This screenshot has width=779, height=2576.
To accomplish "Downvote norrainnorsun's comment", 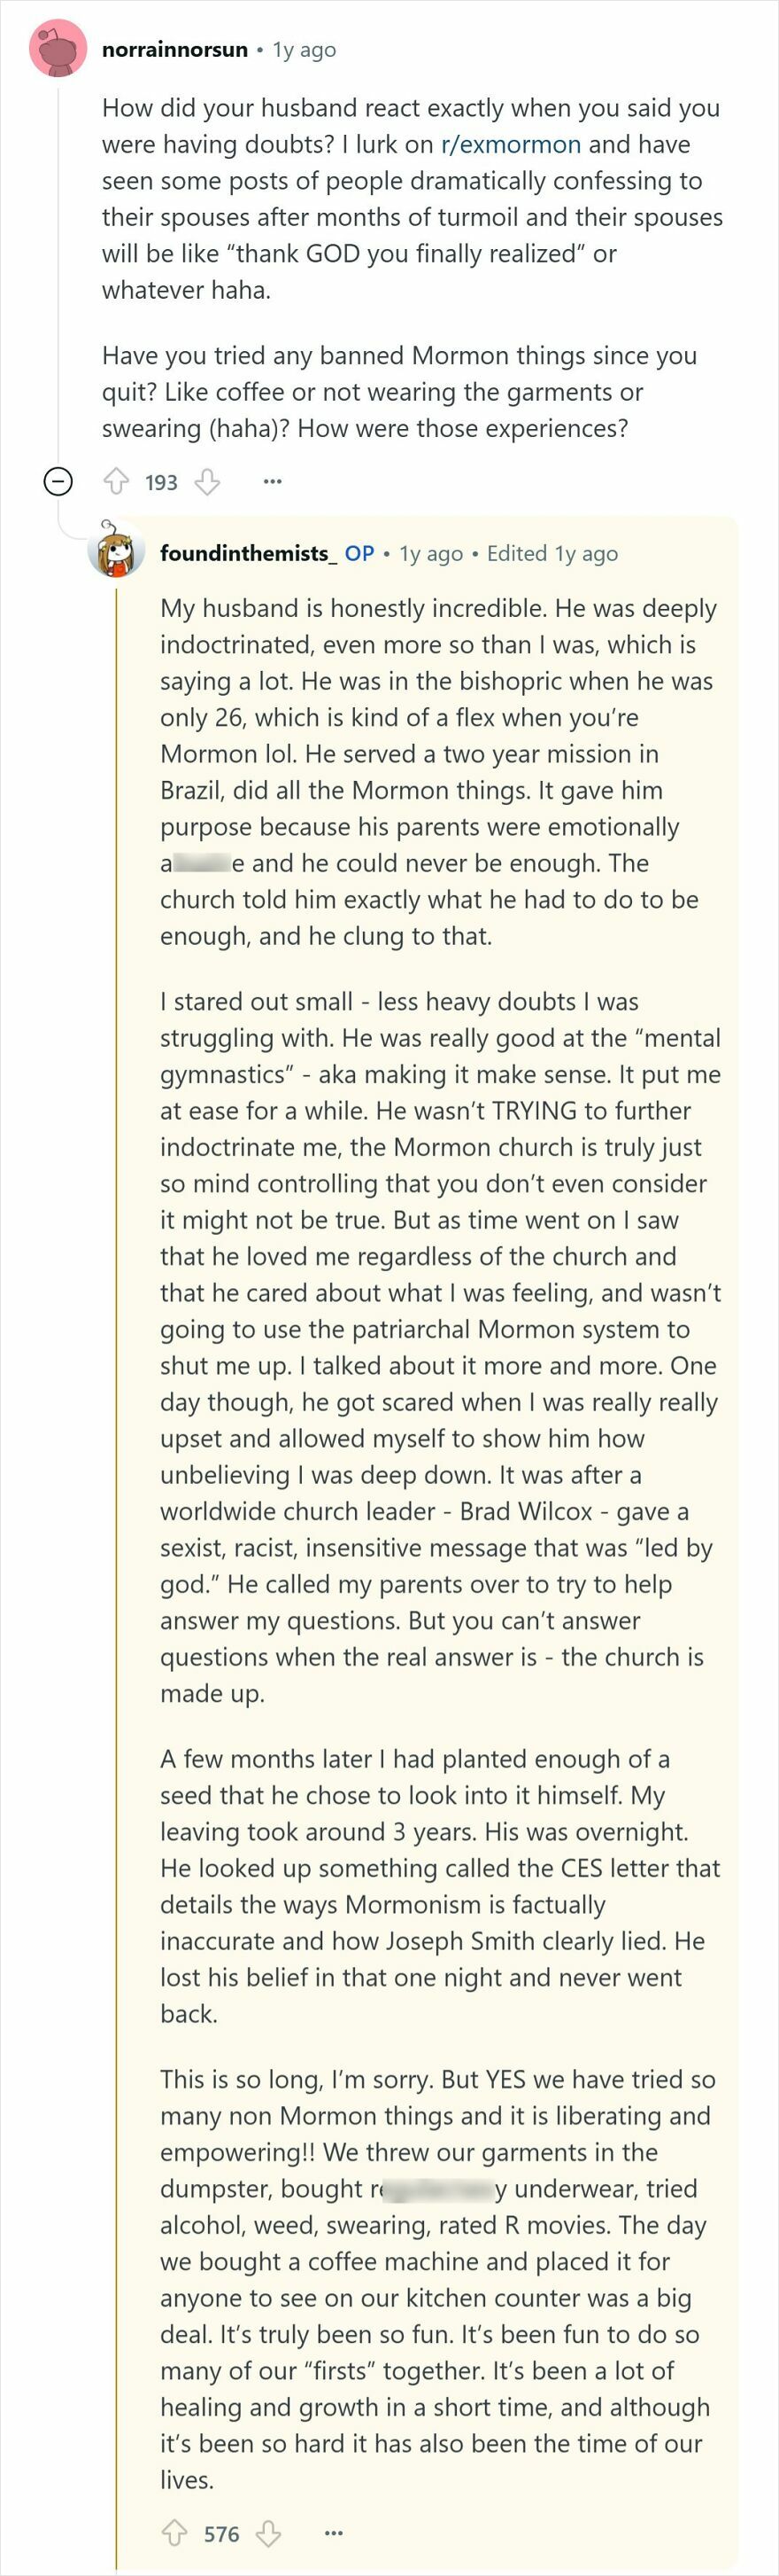I will [210, 483].
